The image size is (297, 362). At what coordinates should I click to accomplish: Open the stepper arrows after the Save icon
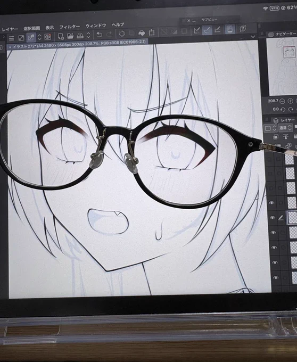(88, 35)
